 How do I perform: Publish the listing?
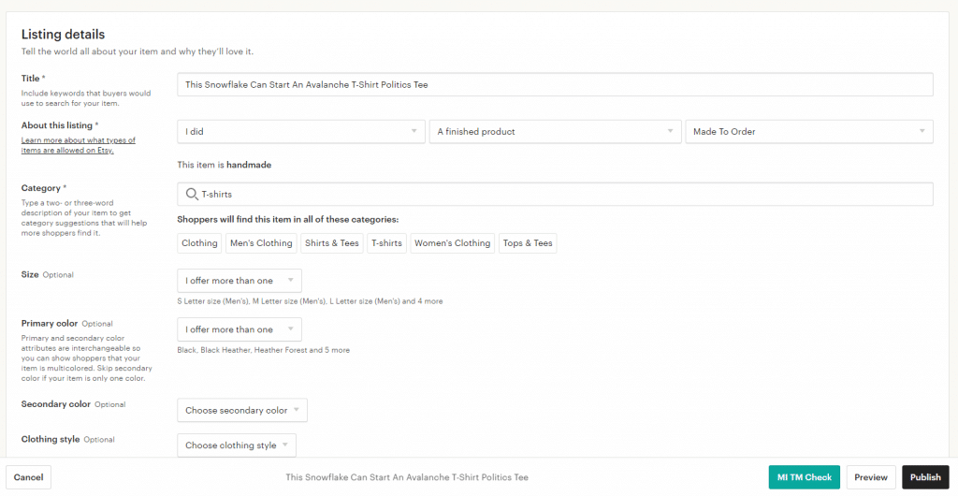[925, 477]
